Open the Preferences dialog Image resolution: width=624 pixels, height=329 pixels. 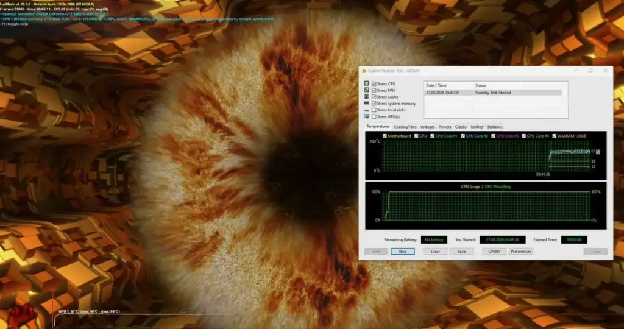coord(520,252)
